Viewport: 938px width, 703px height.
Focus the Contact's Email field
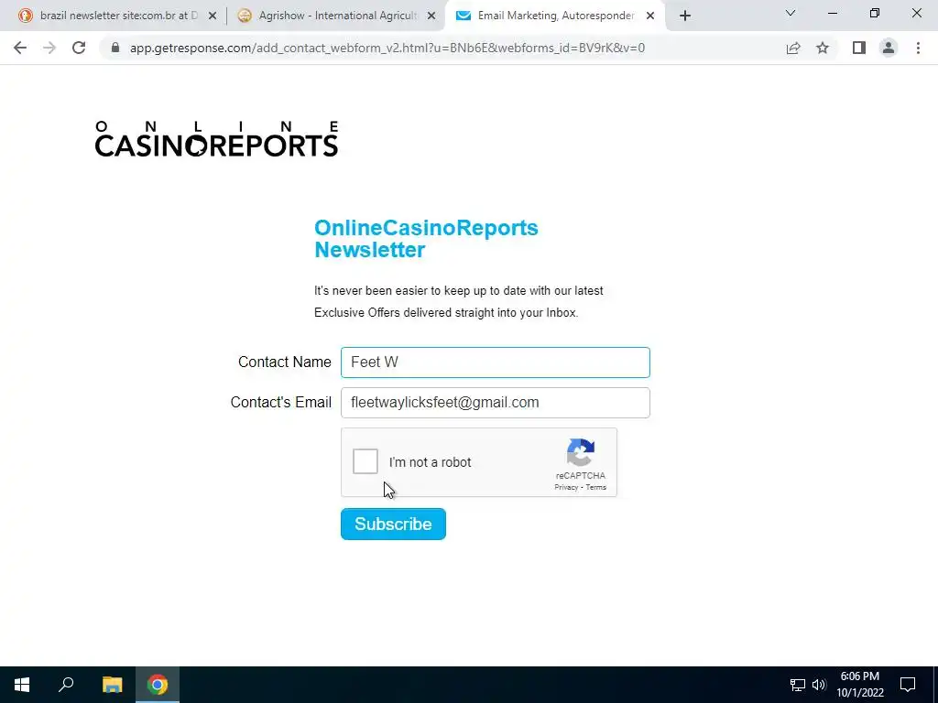(x=496, y=403)
